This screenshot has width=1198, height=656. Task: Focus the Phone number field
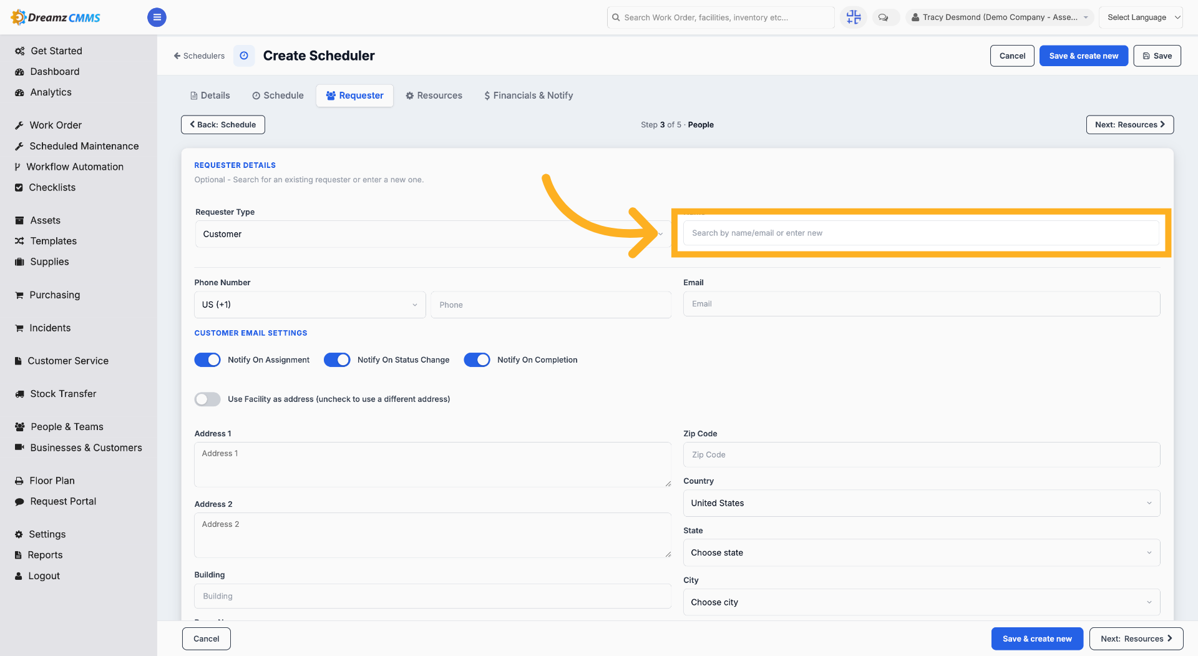point(551,305)
